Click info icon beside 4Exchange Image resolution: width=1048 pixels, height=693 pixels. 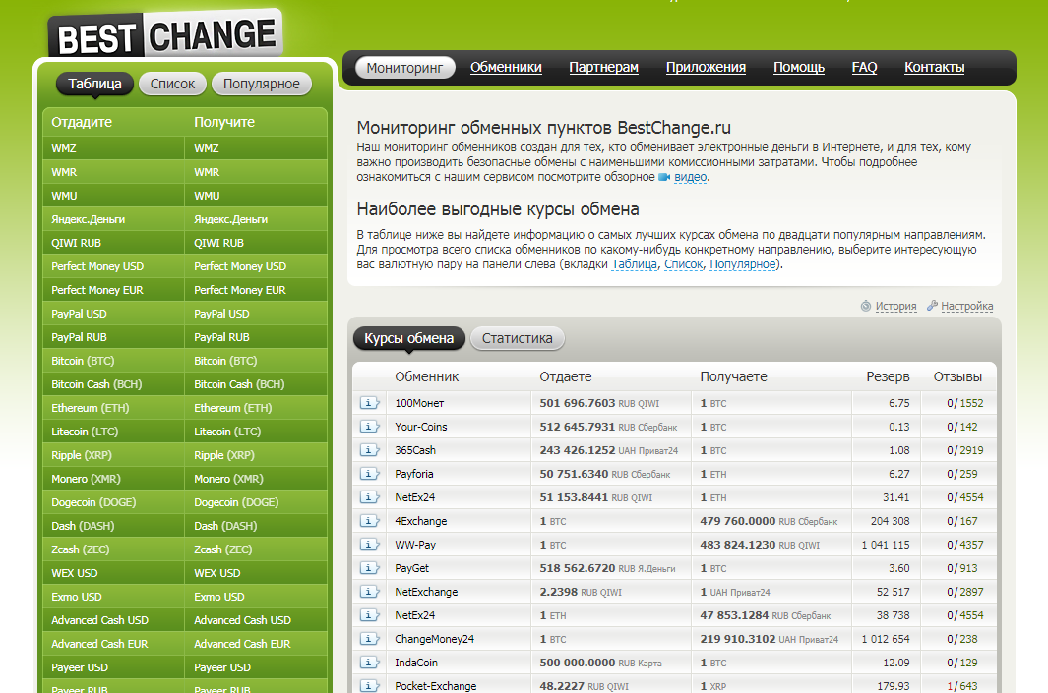(369, 521)
